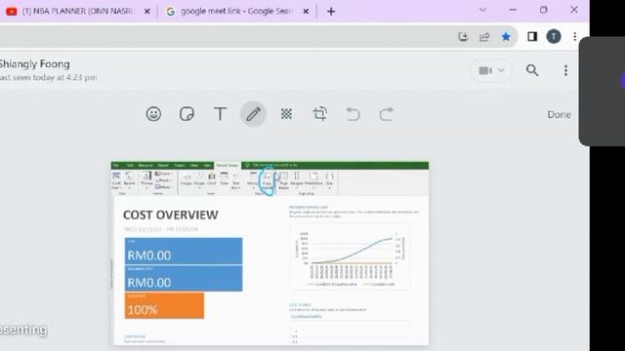Click Done to finish editing
The height and width of the screenshot is (351, 625).
[x=559, y=115]
